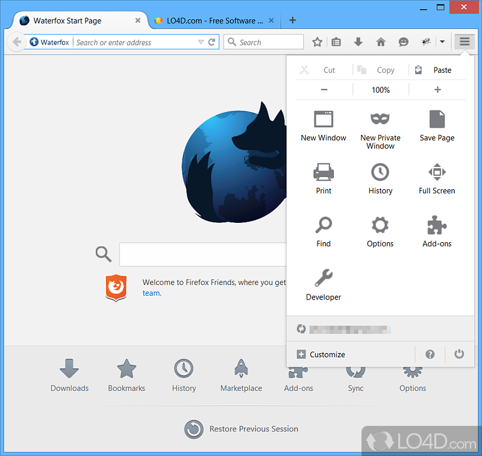Click the bug extension icon in toolbar

(x=426, y=42)
